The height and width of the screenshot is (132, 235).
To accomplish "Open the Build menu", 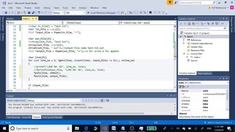I will click(37, 8).
